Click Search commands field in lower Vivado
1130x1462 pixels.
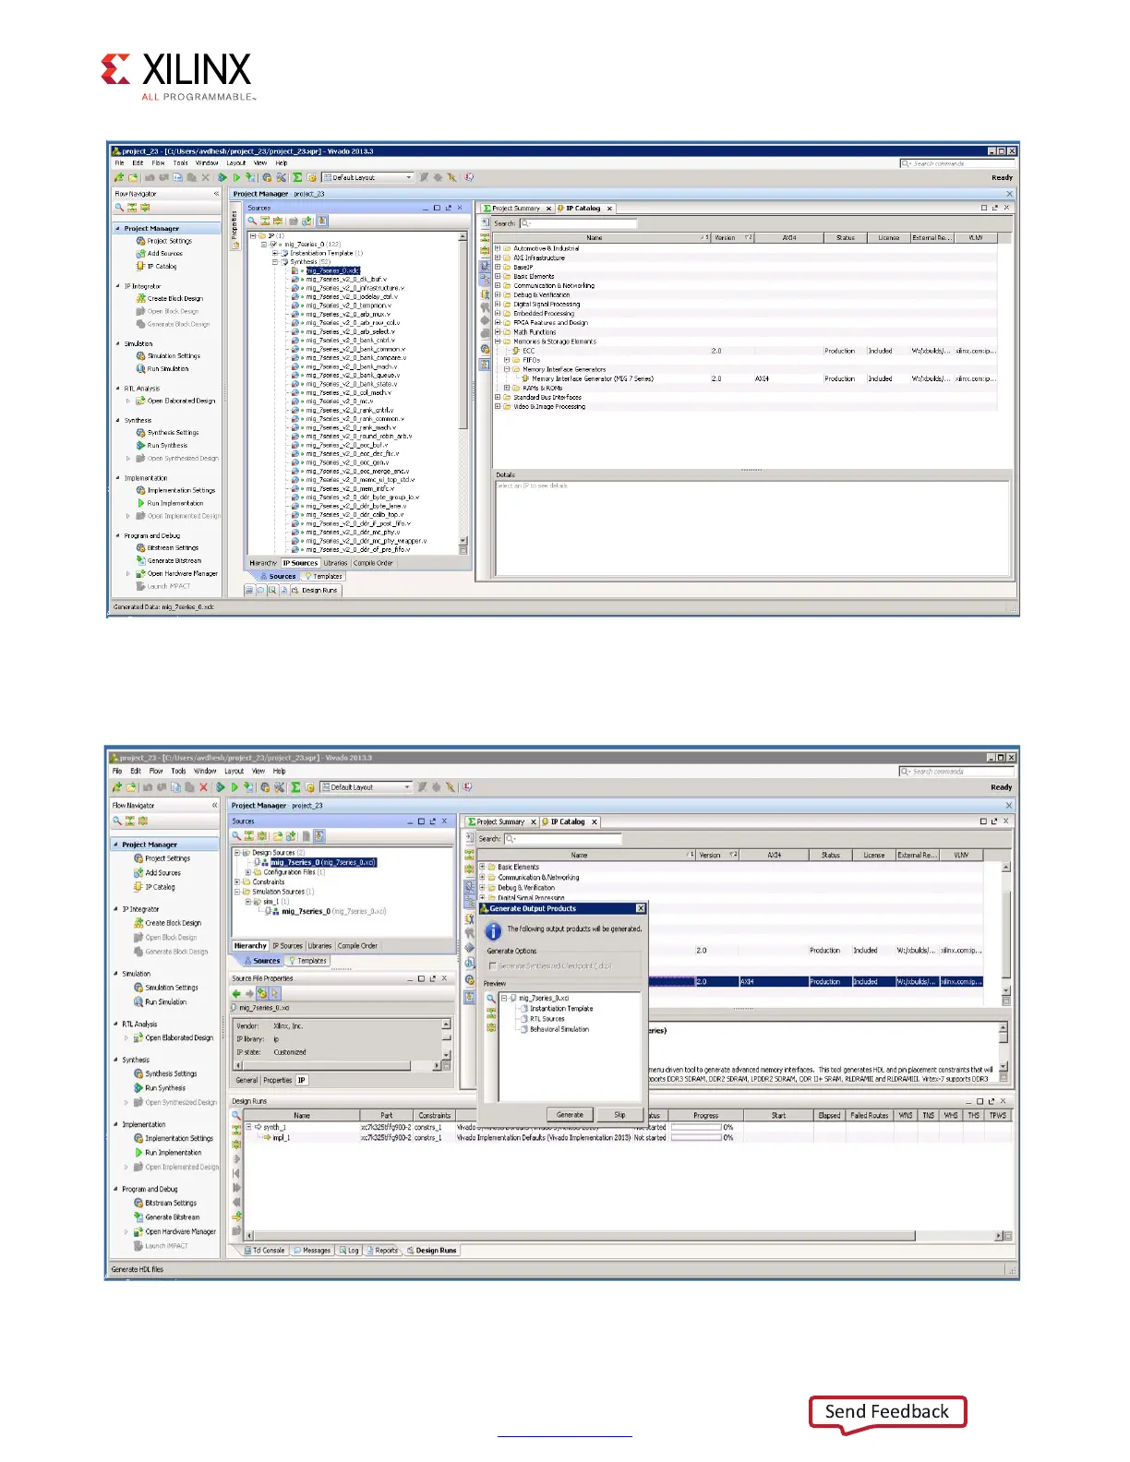(956, 772)
